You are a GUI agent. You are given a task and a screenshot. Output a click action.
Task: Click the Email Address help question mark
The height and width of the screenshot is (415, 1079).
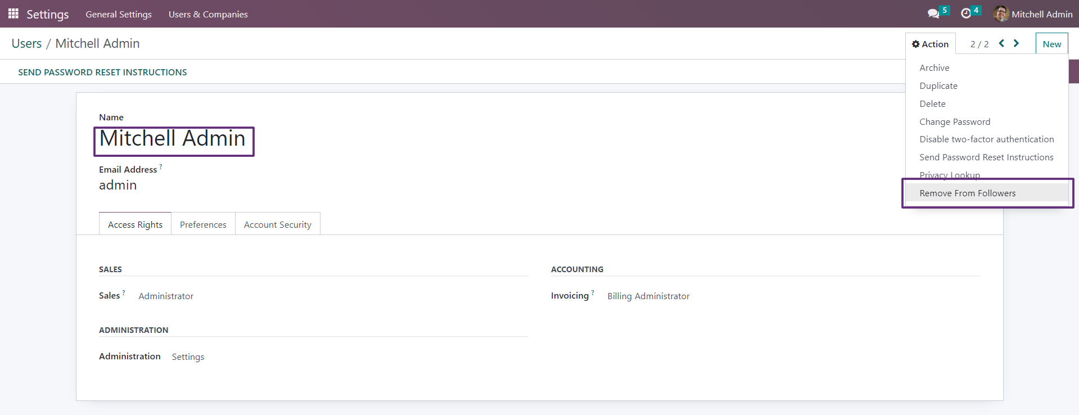point(161,166)
